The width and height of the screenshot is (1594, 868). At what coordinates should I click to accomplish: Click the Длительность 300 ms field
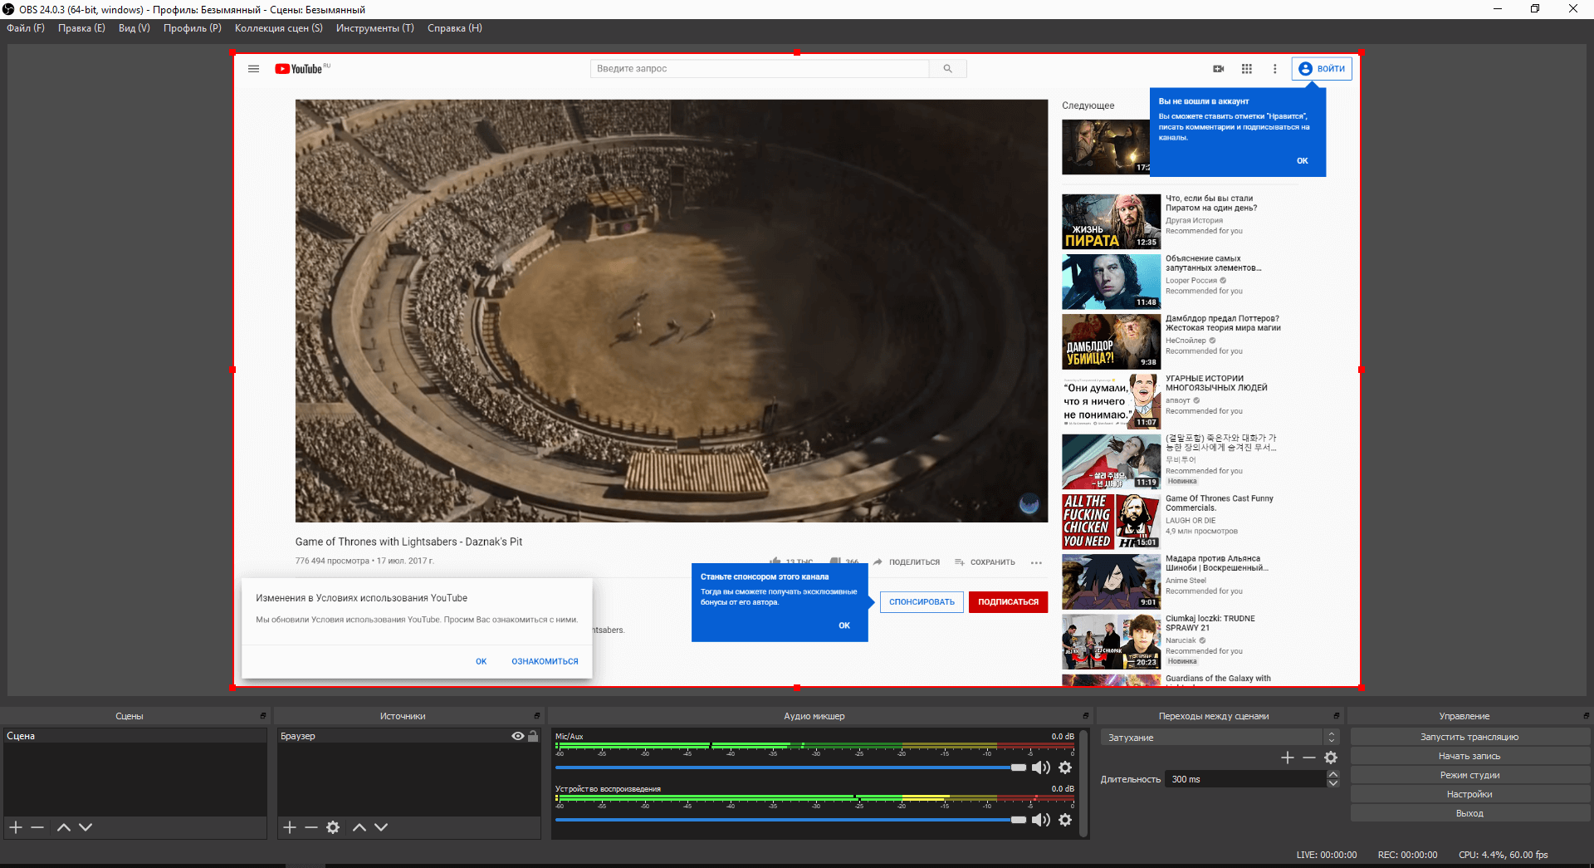(1245, 779)
